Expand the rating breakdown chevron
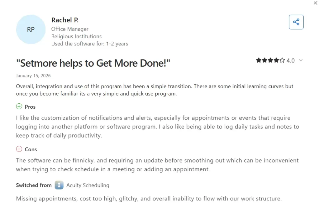The width and height of the screenshot is (319, 207). (x=300, y=60)
